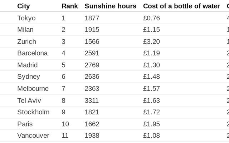This screenshot has height=143, width=229.
Task: Click the Tel Aviv city cell
Action: click(29, 100)
